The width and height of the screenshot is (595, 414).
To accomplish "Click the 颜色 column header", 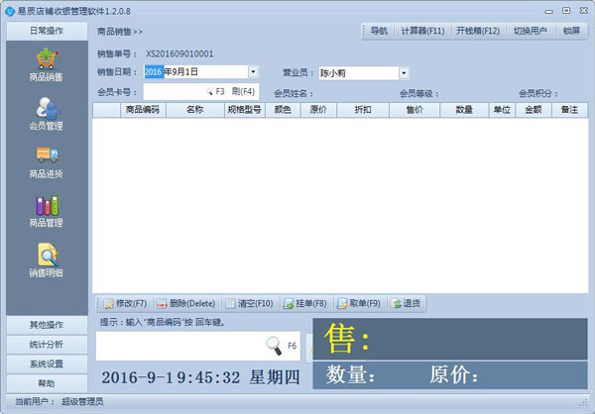I will click(x=283, y=110).
